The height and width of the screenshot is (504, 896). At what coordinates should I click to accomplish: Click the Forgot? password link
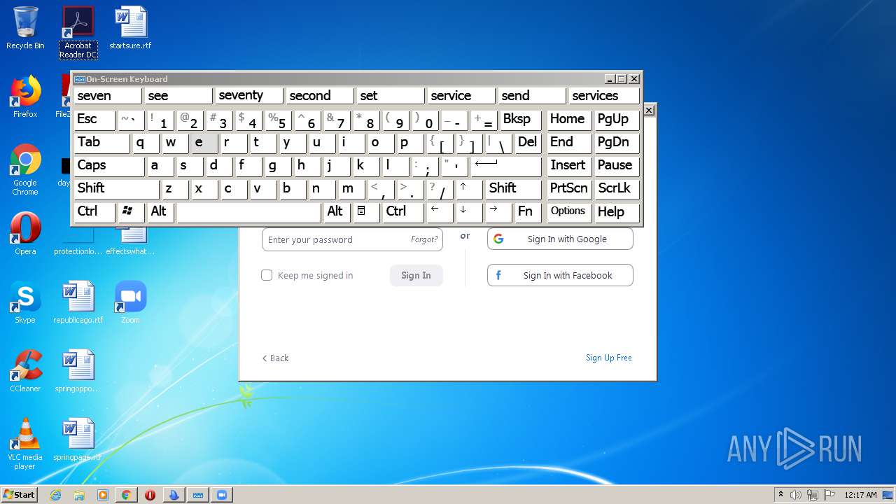coord(424,239)
